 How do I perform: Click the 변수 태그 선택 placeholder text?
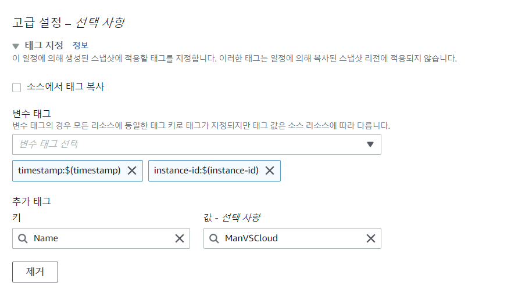coord(49,144)
